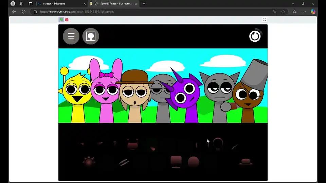Mute the Sprunki Phase 4 tab audio
The image size is (326, 183).
click(96, 4)
